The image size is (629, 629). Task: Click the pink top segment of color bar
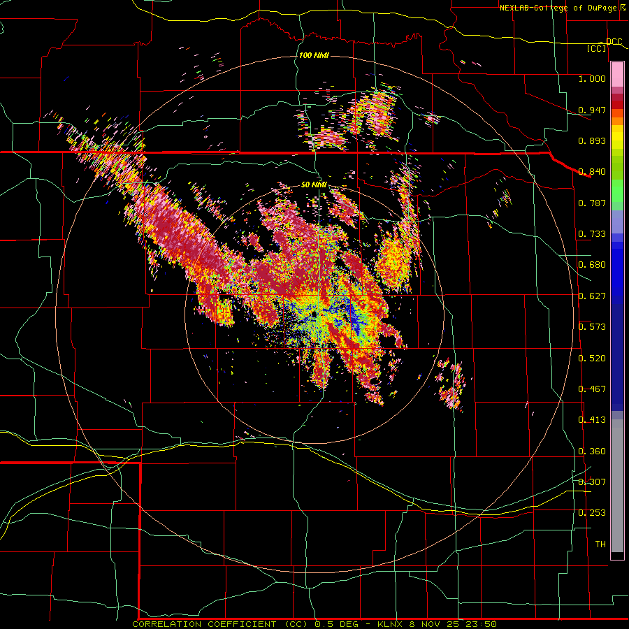(x=617, y=74)
